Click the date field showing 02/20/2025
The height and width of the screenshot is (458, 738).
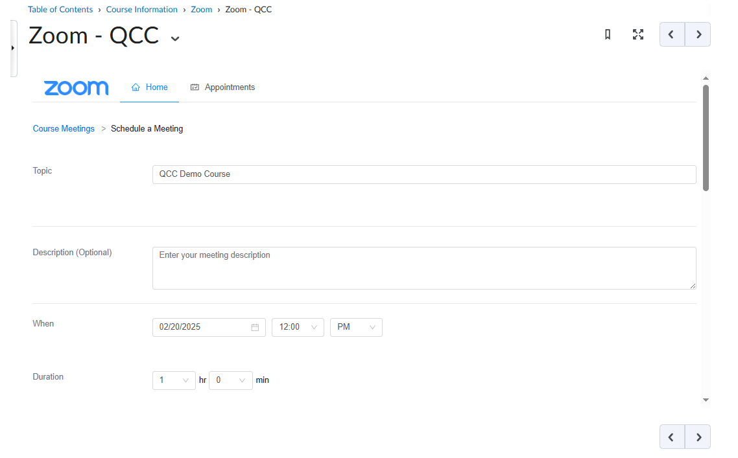point(209,327)
